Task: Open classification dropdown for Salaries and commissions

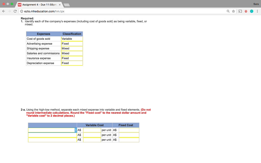Action: (x=72, y=53)
